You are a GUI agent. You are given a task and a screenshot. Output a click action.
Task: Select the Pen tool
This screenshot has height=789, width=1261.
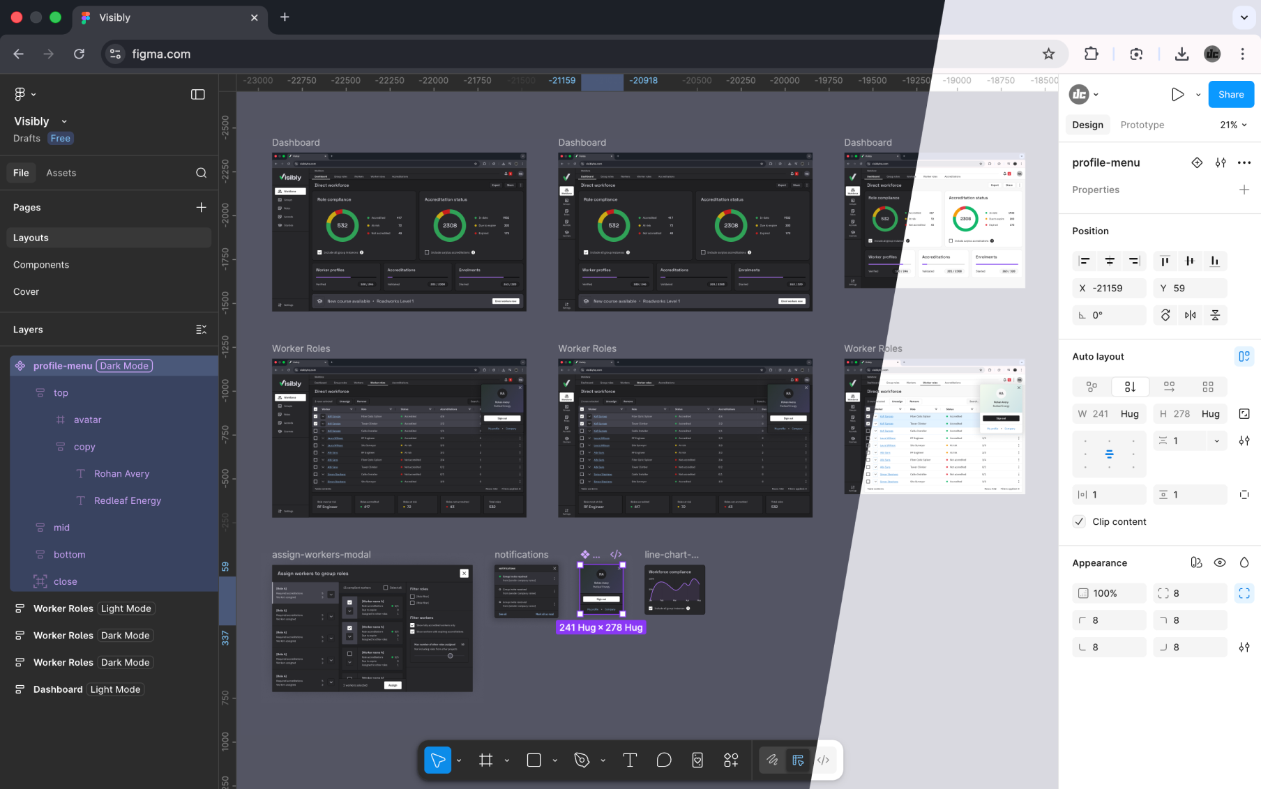pyautogui.click(x=582, y=760)
